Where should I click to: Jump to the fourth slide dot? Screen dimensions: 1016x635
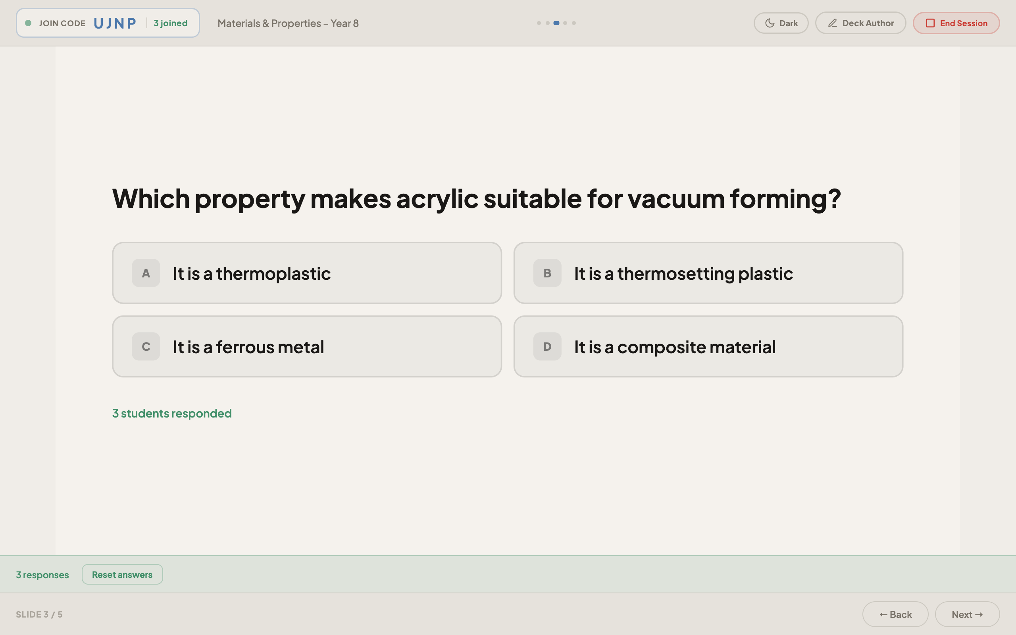tap(565, 23)
